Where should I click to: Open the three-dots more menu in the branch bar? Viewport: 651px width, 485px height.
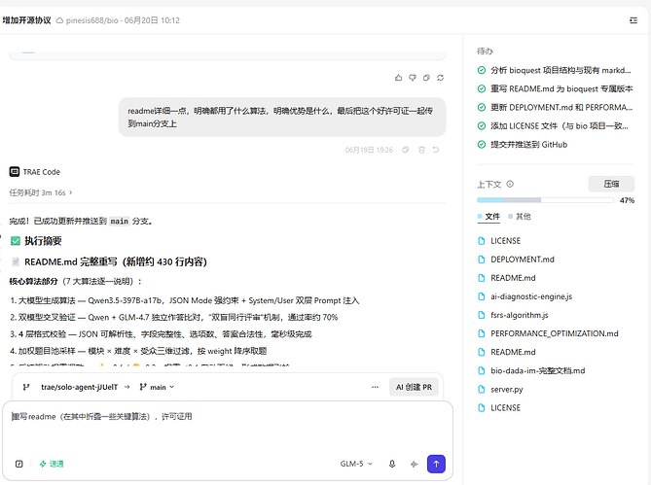(x=375, y=387)
